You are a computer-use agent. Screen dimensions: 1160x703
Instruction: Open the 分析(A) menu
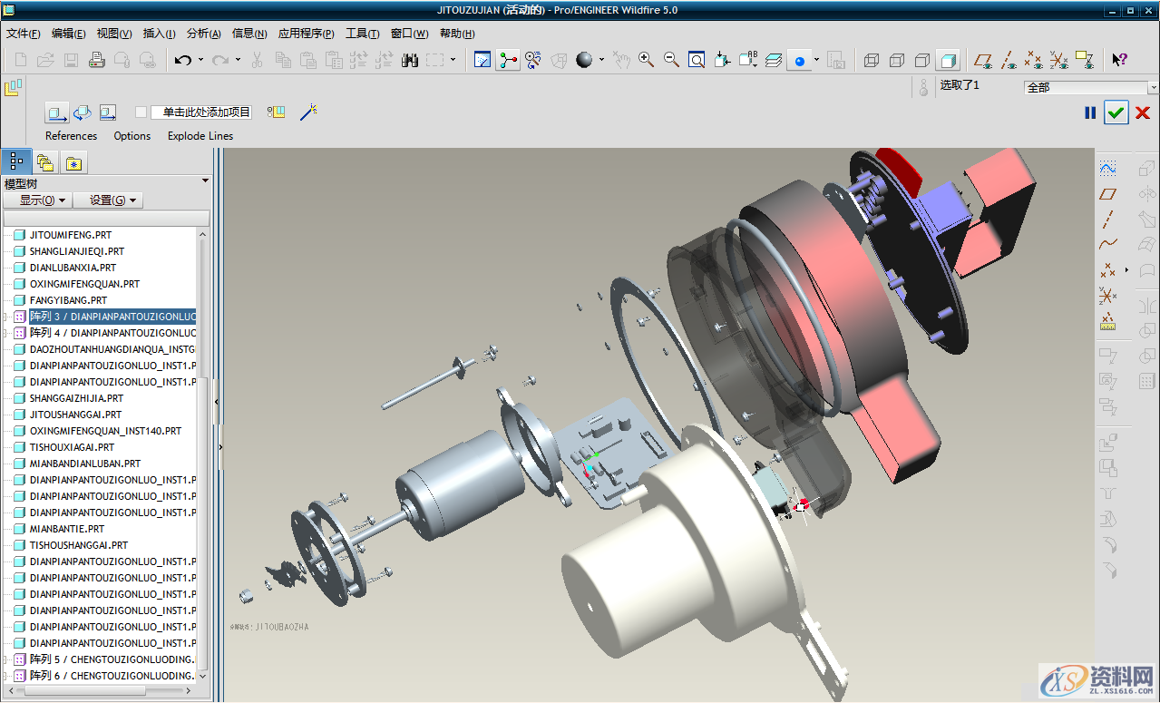[203, 34]
